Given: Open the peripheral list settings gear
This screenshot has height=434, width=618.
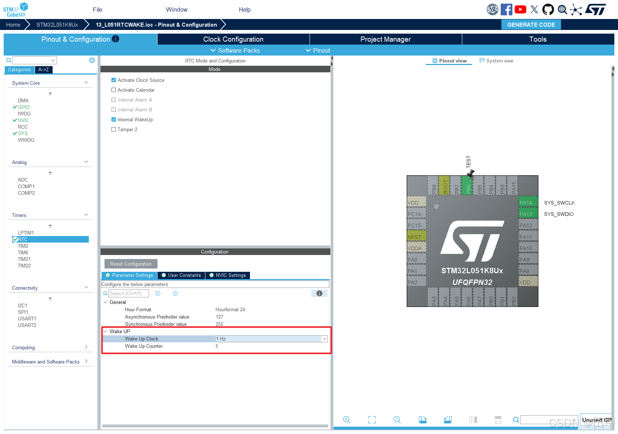Looking at the screenshot, I should click(x=92, y=60).
